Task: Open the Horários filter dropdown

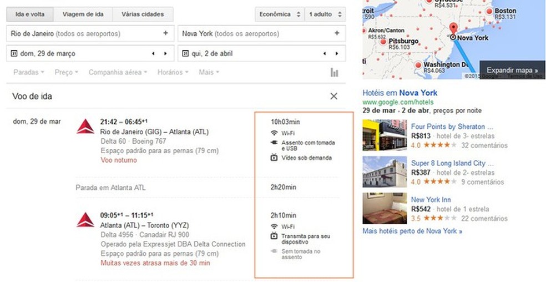Action: tap(173, 72)
